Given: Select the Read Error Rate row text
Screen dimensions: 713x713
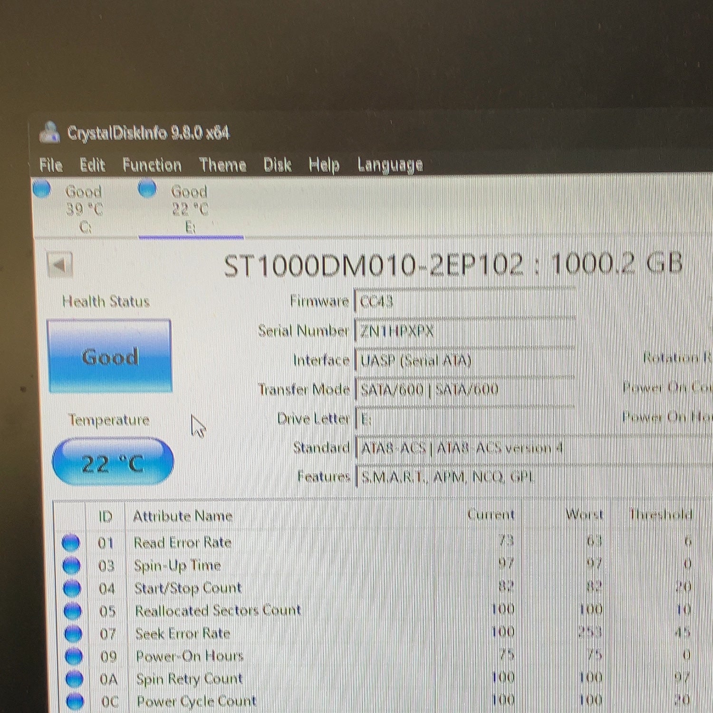Looking at the screenshot, I should 183,542.
